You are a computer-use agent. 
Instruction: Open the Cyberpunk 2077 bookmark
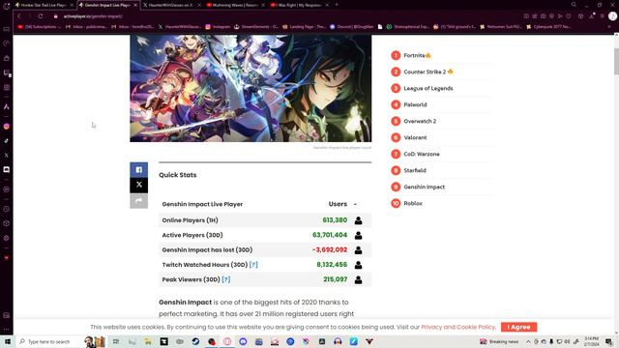pos(548,27)
